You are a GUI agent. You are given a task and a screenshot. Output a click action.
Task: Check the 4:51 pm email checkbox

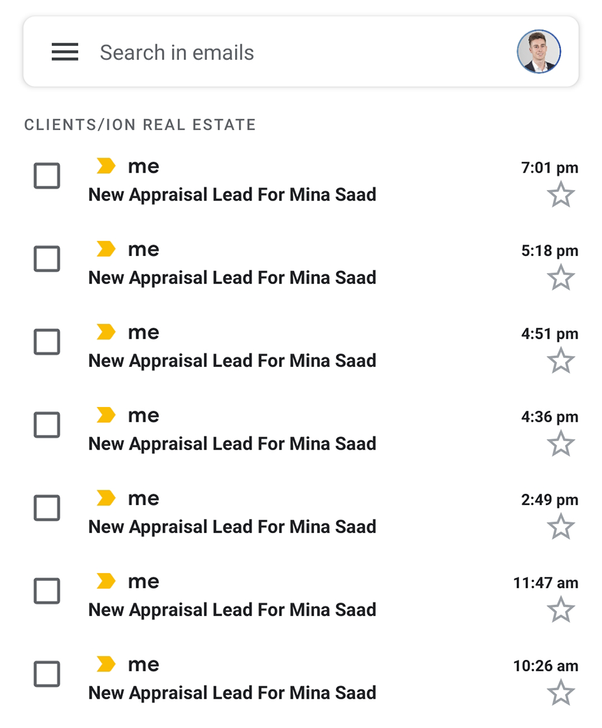coord(47,343)
